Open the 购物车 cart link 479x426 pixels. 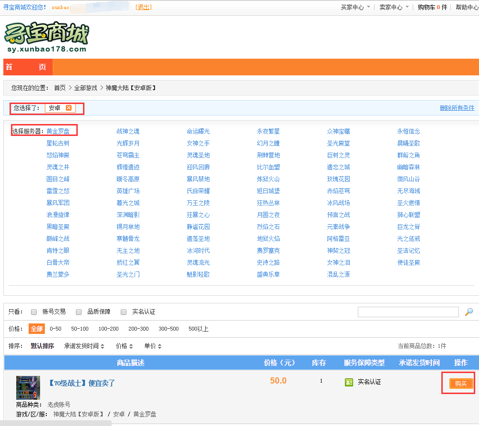(432, 7)
